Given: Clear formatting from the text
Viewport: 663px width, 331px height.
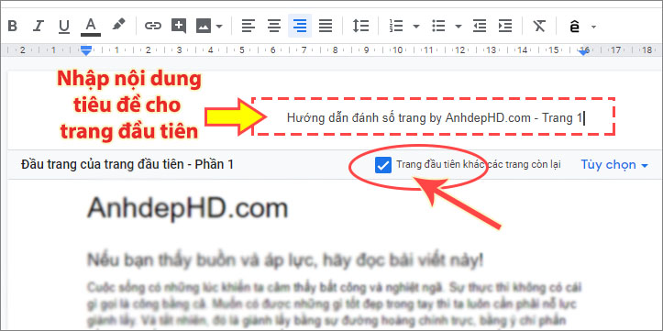Looking at the screenshot, I should coord(539,27).
